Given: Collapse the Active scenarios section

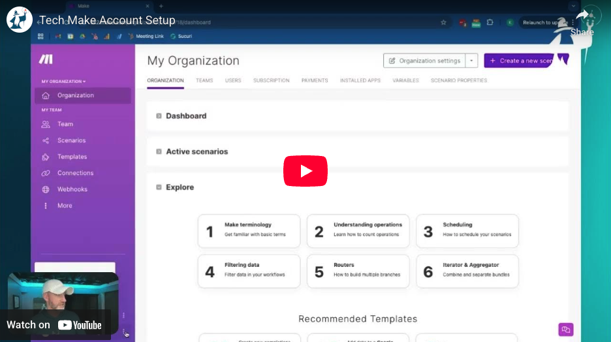Looking at the screenshot, I should 159,151.
